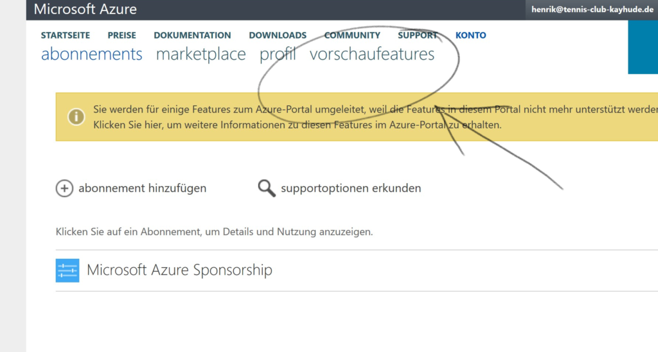
Task: Open the vorschaufeatures tab
Action: (372, 55)
